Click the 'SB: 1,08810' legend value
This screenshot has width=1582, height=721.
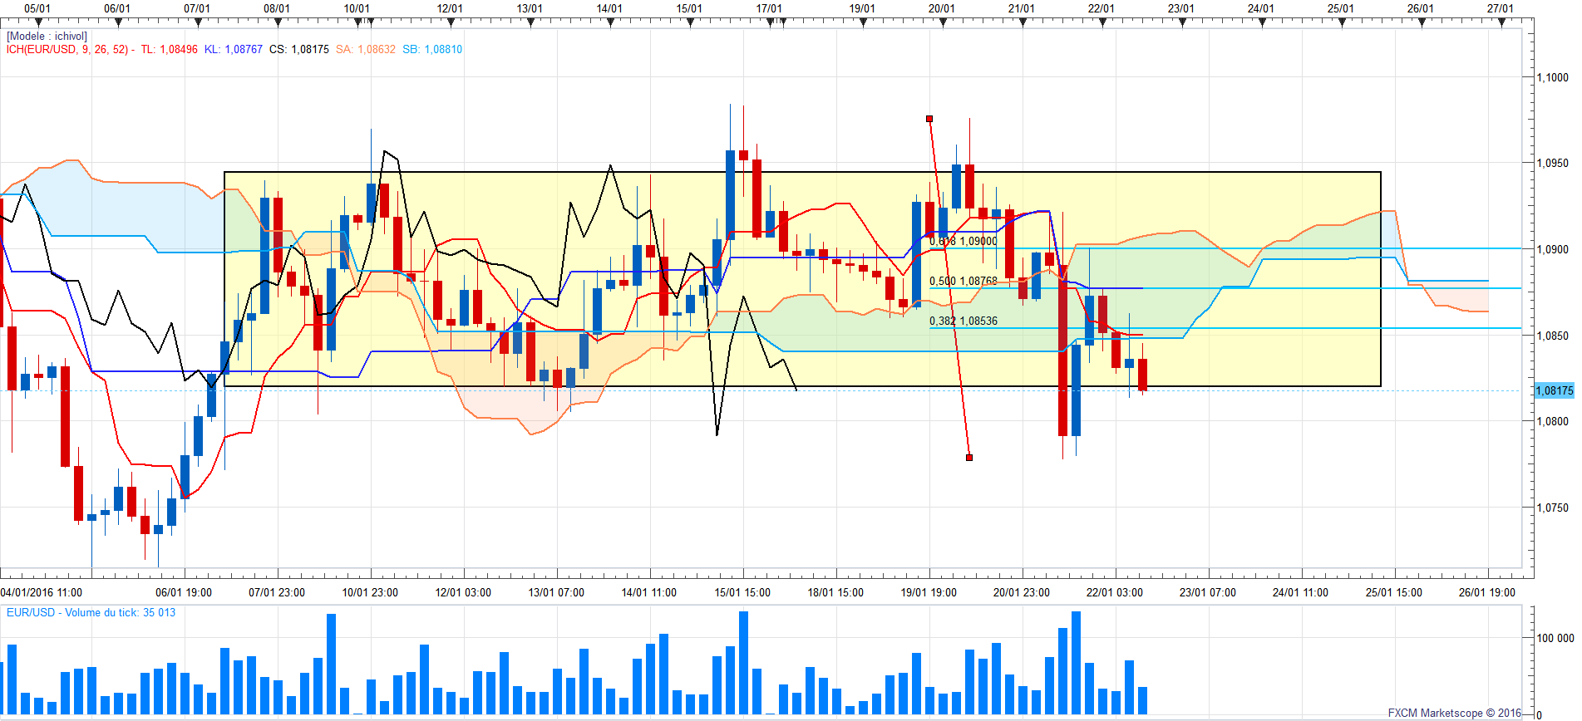click(x=432, y=50)
